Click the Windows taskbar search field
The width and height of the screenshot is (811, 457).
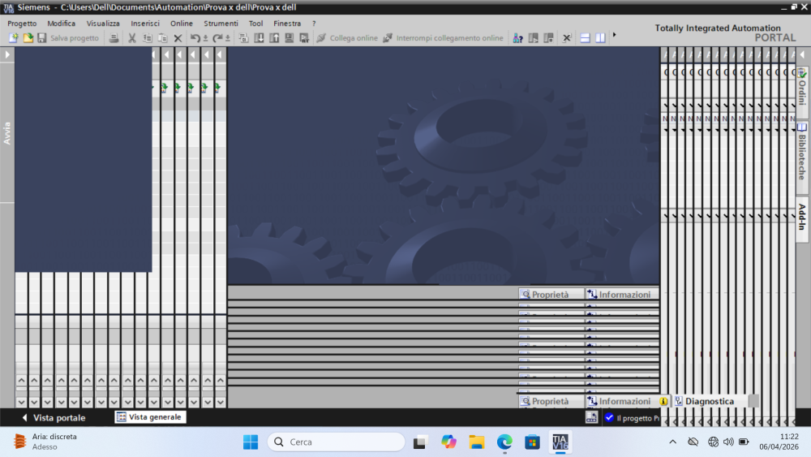[336, 442]
